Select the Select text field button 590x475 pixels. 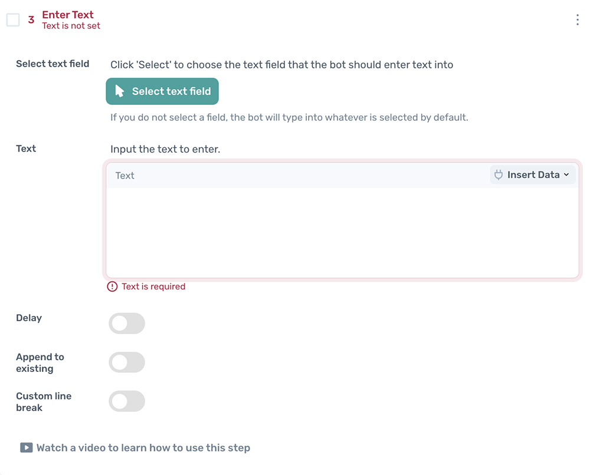coord(162,91)
